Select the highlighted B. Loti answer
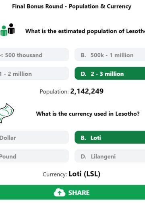 pos(110,137)
